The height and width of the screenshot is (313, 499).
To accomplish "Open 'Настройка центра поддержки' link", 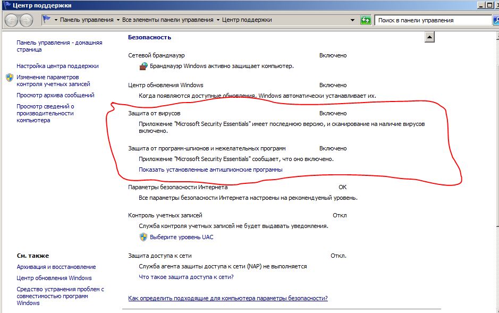I will (57, 66).
